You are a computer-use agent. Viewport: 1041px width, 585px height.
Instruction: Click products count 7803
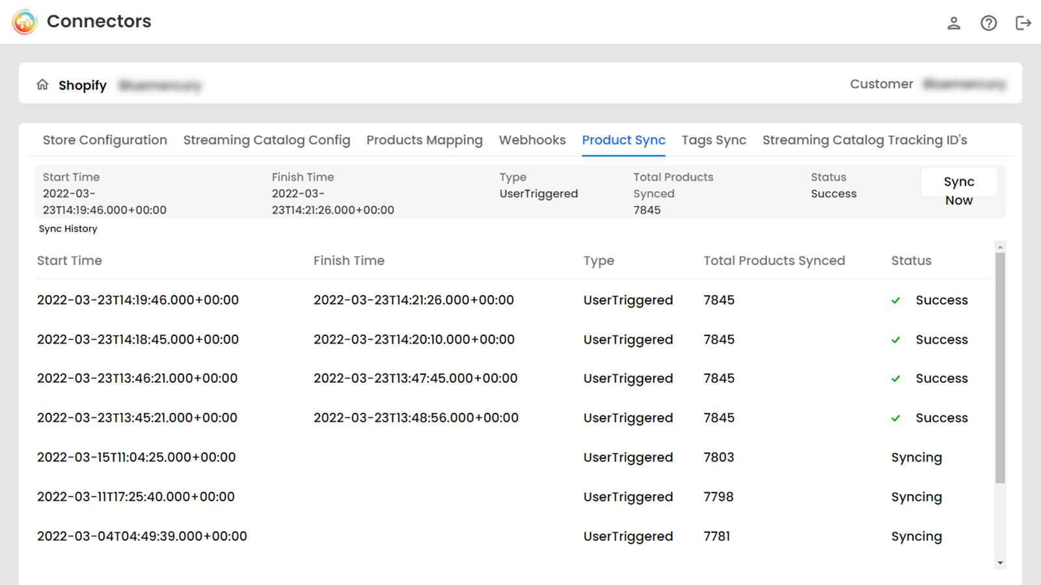coord(719,458)
